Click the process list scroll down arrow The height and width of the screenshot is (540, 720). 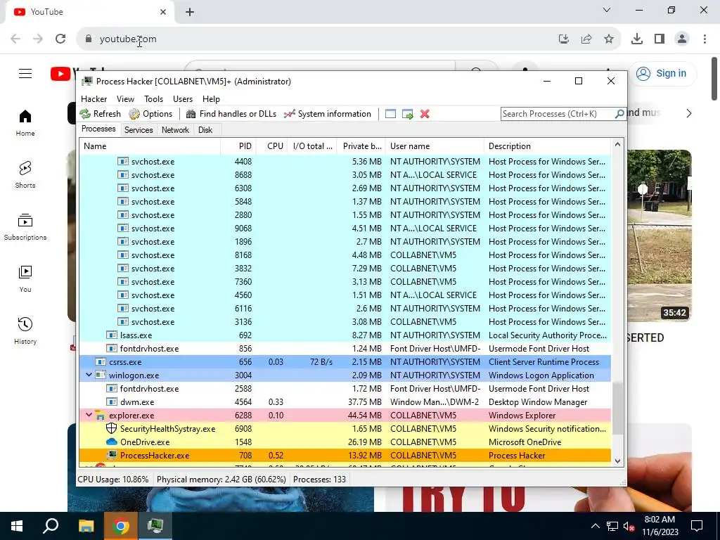click(x=617, y=461)
